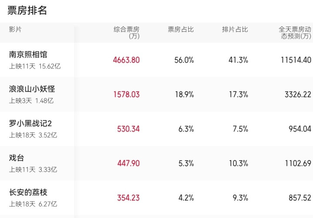The height and width of the screenshot is (218, 313).
Task: Click the 票房排名 section title
Action: click(x=27, y=10)
